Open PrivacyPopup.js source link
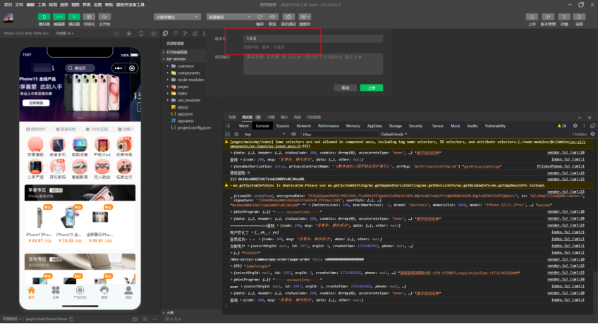Screen dimensions: 598x324 (x=560, y=166)
